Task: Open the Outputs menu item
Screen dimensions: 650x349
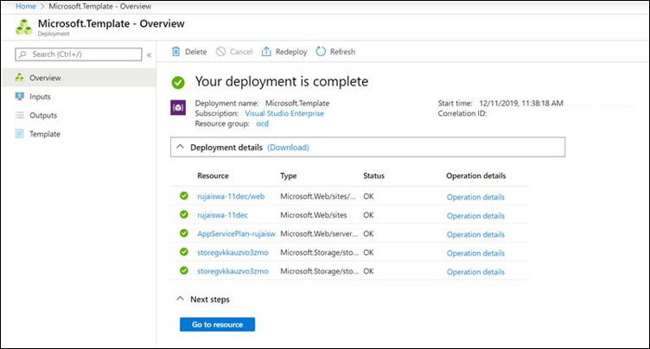Action: pos(43,115)
